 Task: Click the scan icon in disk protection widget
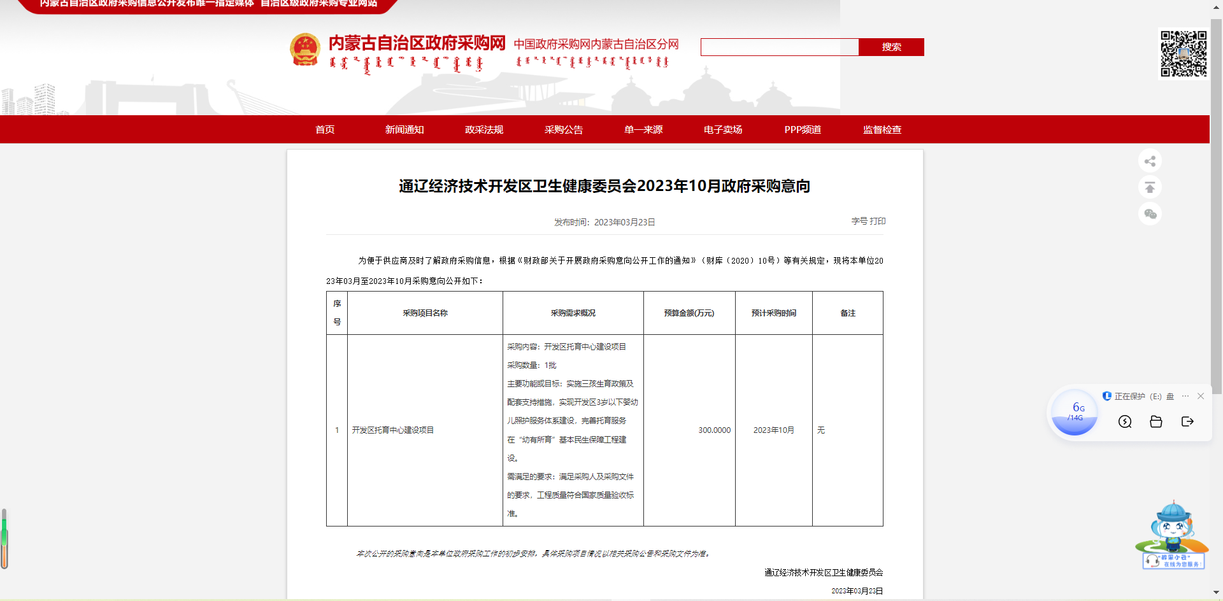coord(1125,421)
